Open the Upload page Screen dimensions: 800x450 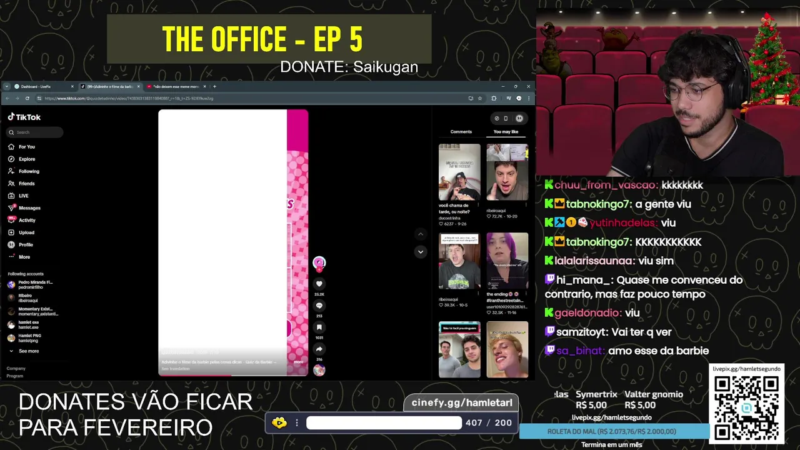pyautogui.click(x=21, y=232)
